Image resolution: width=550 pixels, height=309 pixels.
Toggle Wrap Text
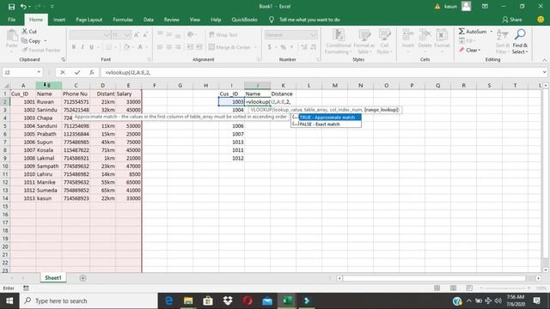click(223, 34)
